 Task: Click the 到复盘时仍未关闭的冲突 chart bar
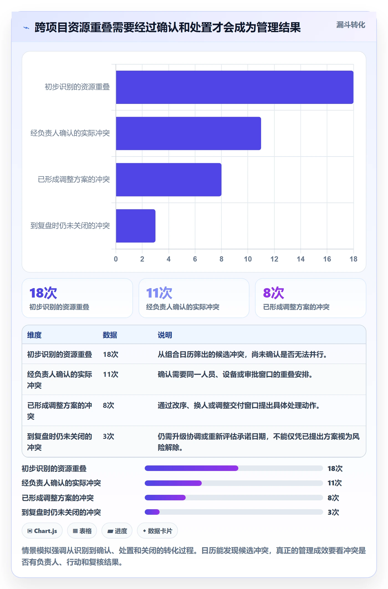(136, 226)
